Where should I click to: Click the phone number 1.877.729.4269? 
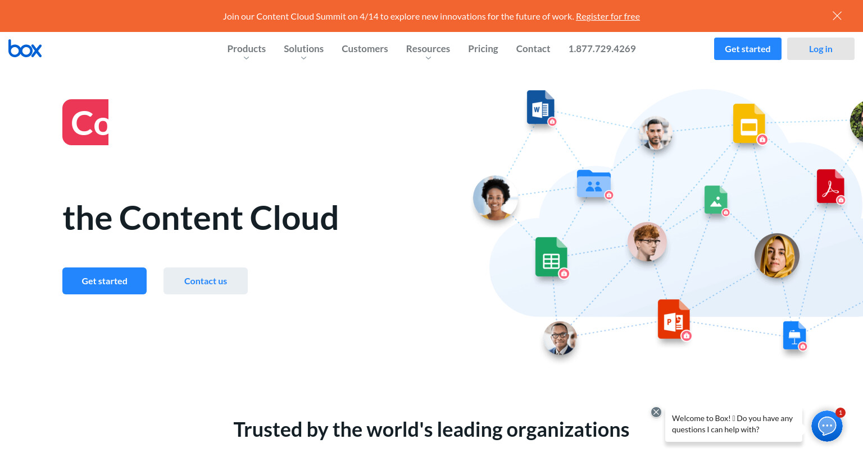click(602, 49)
